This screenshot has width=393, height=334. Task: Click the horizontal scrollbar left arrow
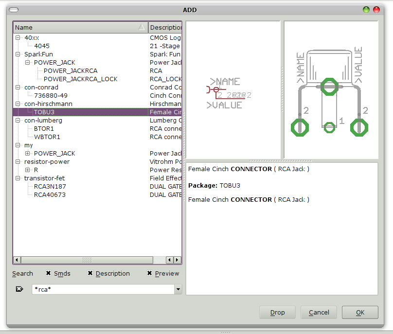click(x=17, y=260)
